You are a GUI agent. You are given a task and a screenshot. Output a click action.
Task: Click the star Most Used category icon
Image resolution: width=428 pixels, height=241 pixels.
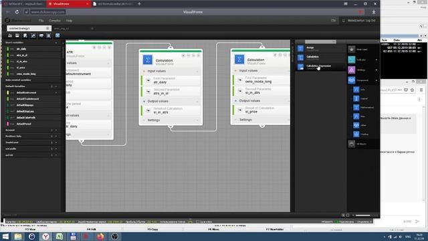coord(352,50)
